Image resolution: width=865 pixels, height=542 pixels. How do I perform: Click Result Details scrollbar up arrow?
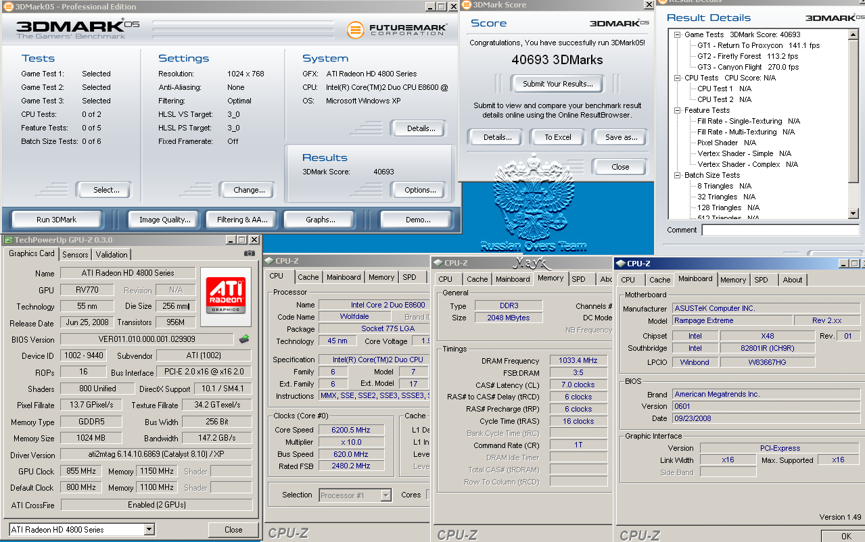pyautogui.click(x=853, y=34)
